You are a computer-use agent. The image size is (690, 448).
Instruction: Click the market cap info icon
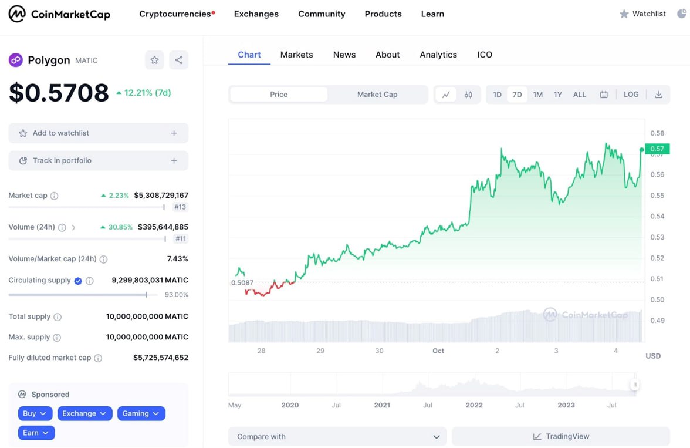55,196
